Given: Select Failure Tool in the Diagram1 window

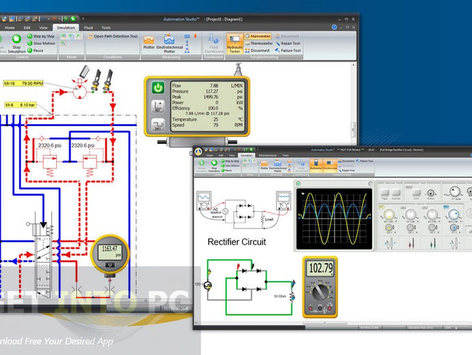Looking at the screenshot, I should [x=287, y=51].
